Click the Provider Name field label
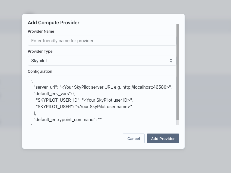231x173 pixels. (x=41, y=31)
